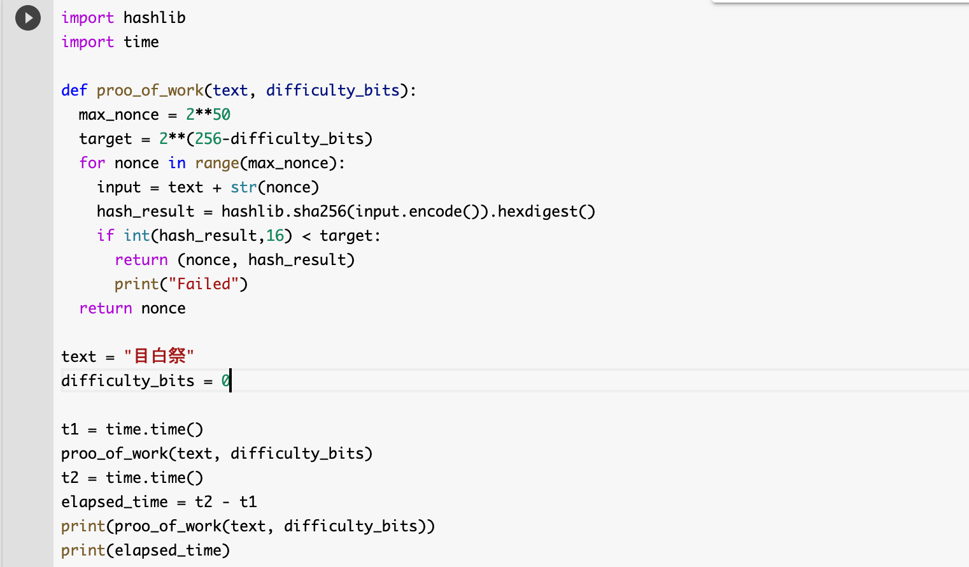Place cursor on the for nonce loop line
This screenshot has width=969, height=567.
(x=211, y=163)
